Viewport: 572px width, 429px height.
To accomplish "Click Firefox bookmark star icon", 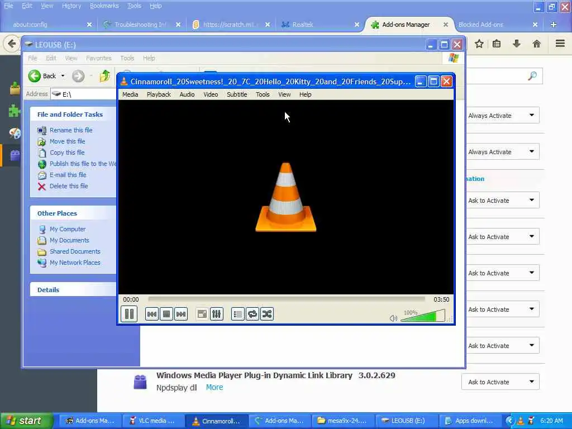I will tap(479, 44).
